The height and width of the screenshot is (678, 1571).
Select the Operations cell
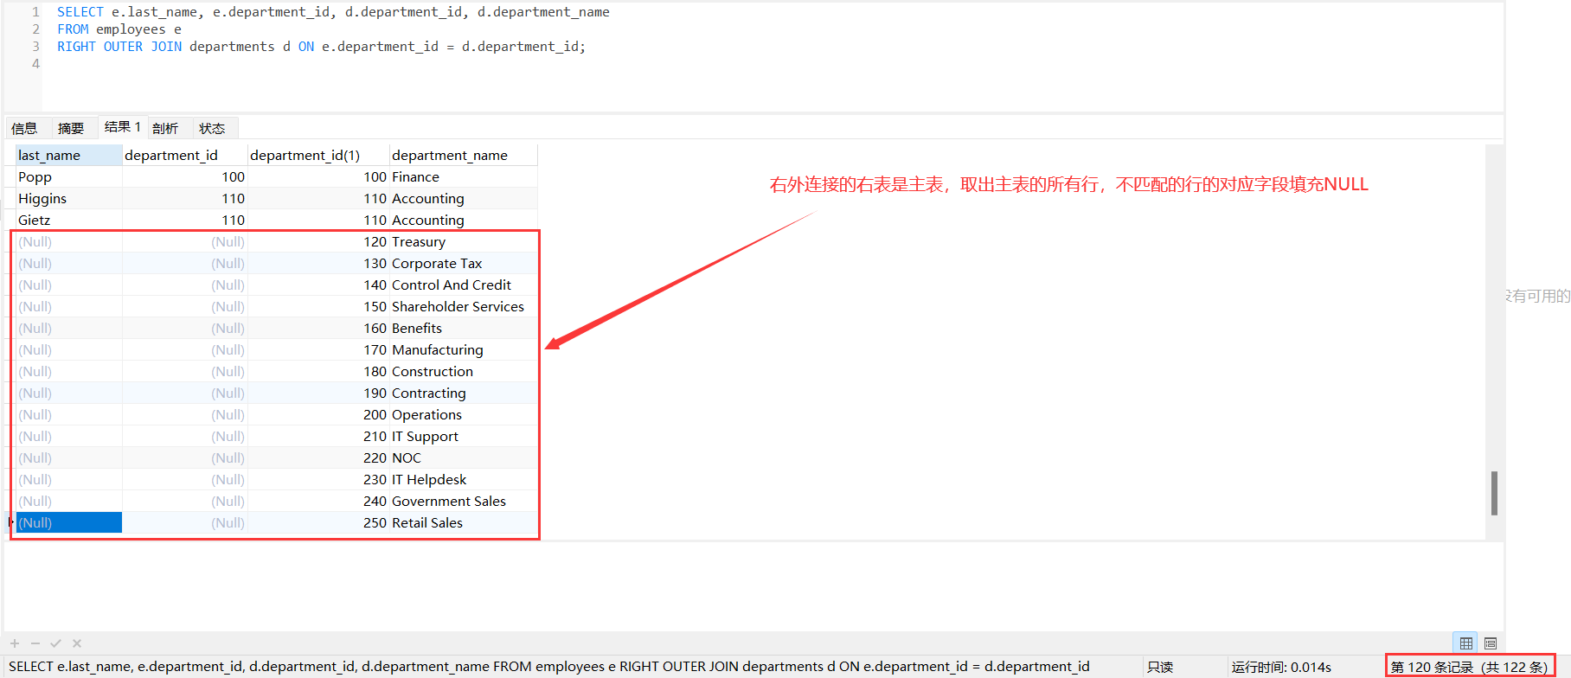coord(463,414)
